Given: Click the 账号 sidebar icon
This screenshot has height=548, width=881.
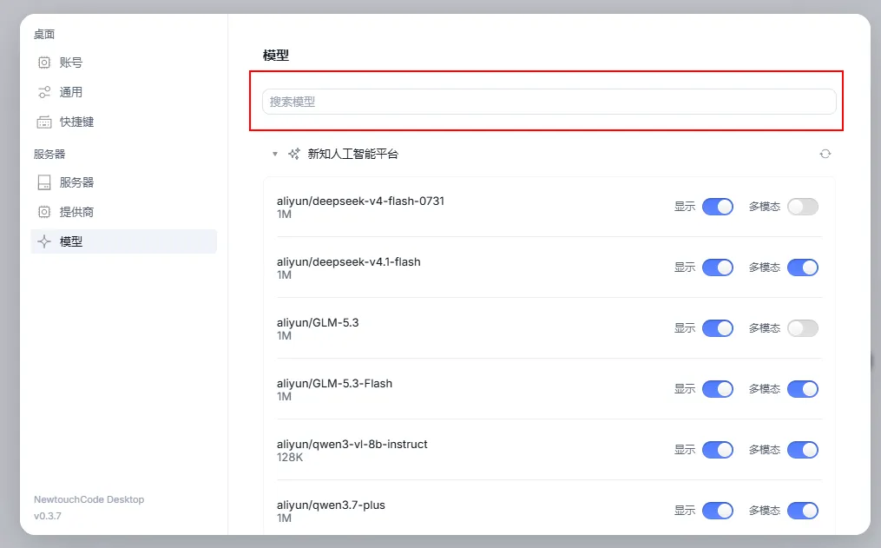Looking at the screenshot, I should tap(44, 63).
